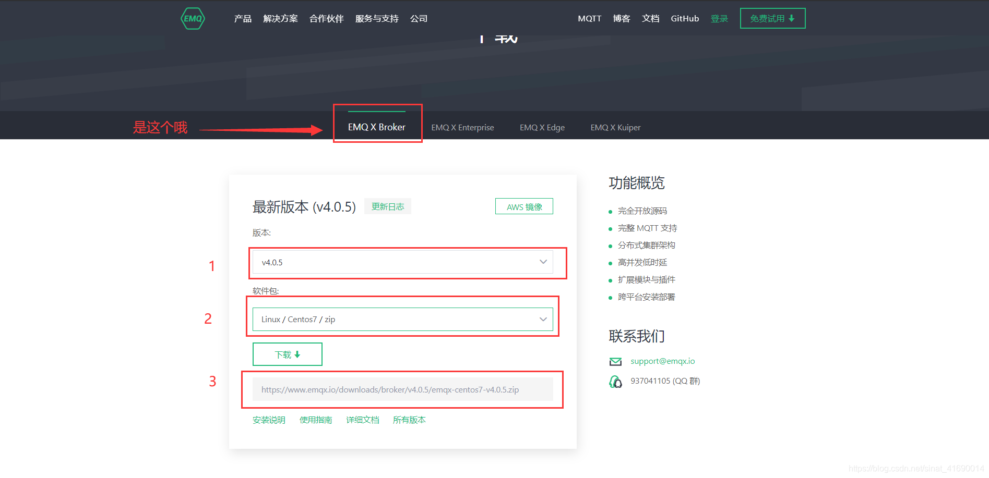Expand the v4.0.5 version dropdown
This screenshot has width=989, height=478.
tap(403, 262)
